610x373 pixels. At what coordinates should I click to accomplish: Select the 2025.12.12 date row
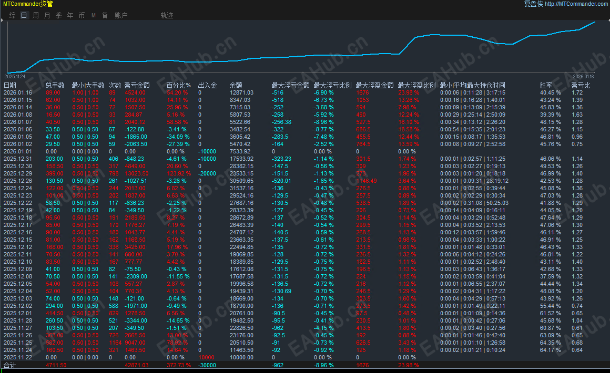click(x=18, y=247)
